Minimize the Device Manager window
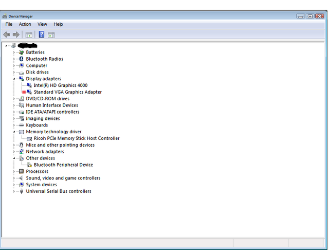The height and width of the screenshot is (250, 329). pos(300,16)
